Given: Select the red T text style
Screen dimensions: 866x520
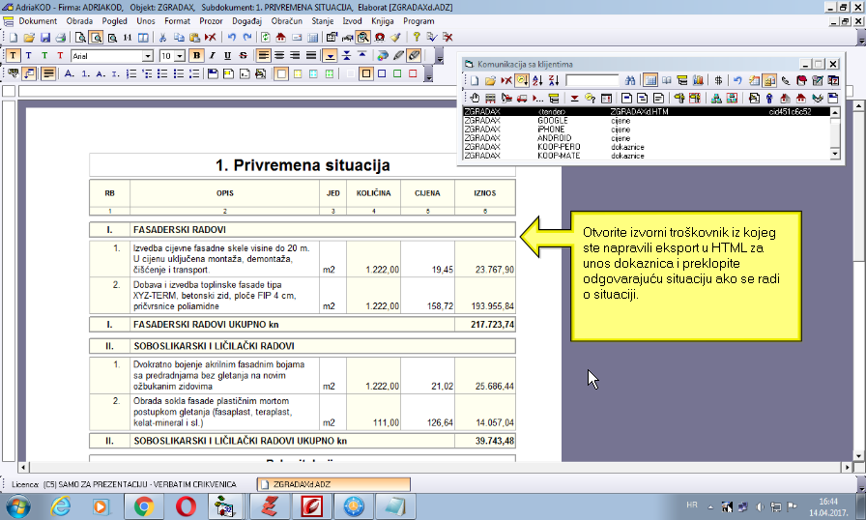Looking at the screenshot, I should pos(60,56).
